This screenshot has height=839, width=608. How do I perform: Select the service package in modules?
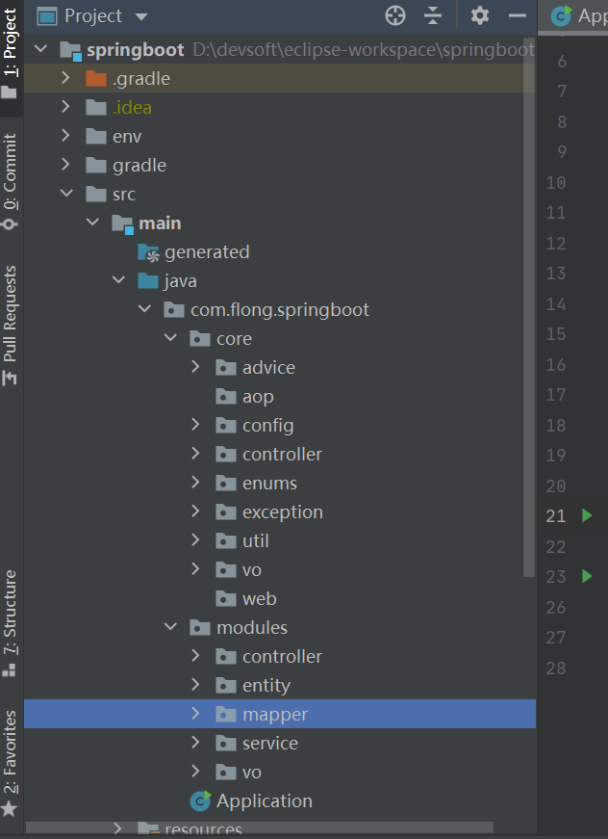point(269,743)
